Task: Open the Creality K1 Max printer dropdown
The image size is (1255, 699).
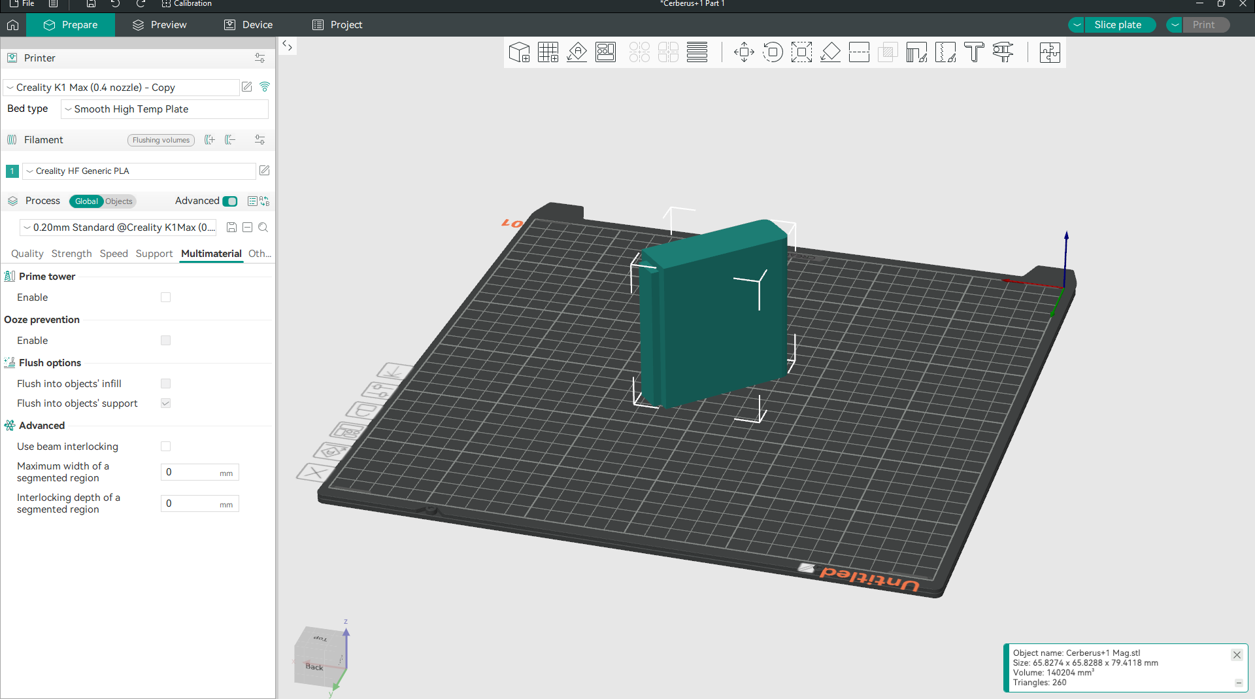Action: 122,88
